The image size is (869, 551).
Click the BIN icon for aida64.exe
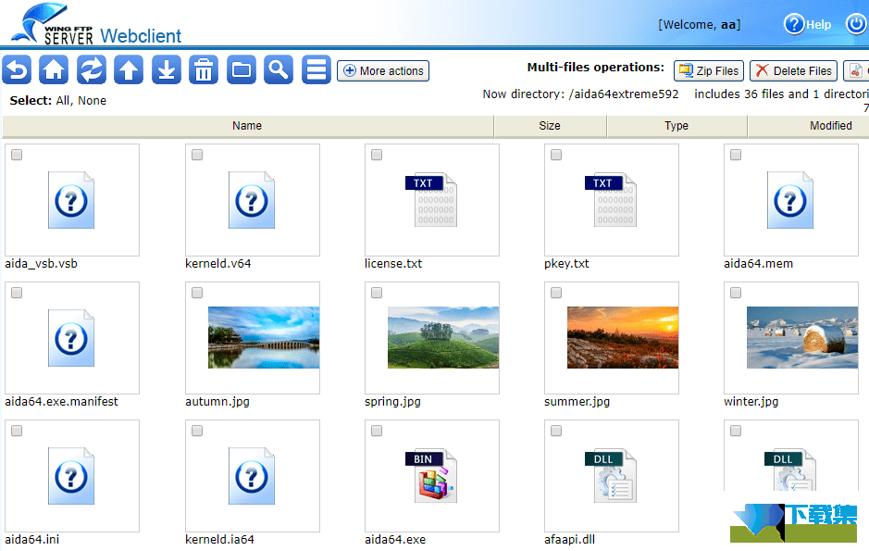click(x=432, y=476)
